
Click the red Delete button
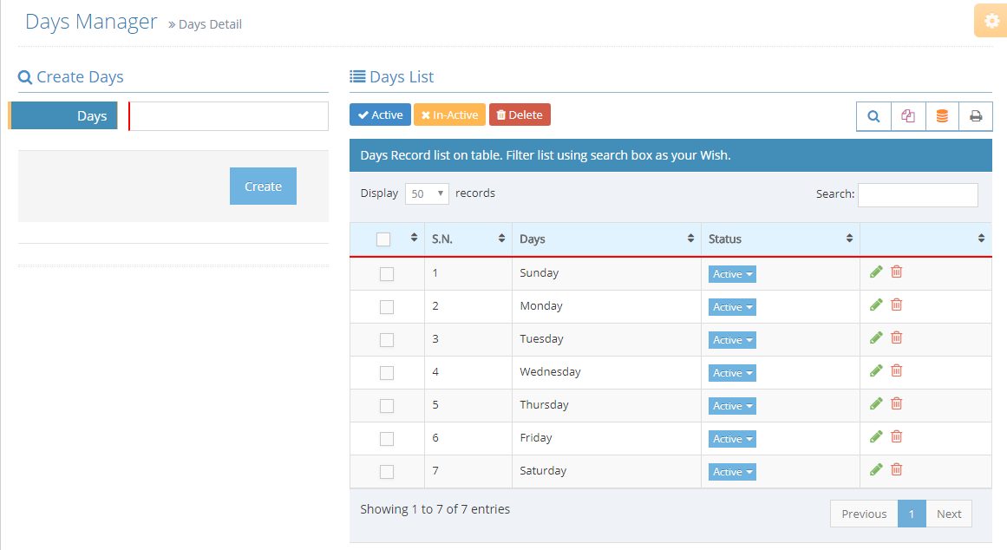pyautogui.click(x=520, y=115)
